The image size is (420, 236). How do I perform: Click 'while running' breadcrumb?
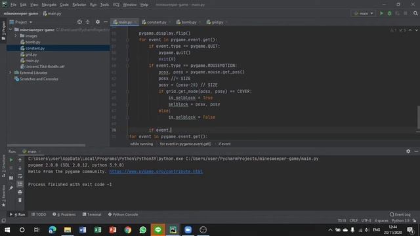click(x=142, y=144)
